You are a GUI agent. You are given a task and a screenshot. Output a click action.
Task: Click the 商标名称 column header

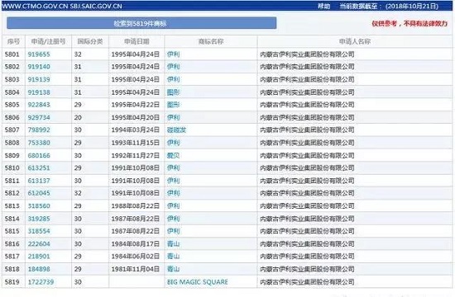(211, 41)
